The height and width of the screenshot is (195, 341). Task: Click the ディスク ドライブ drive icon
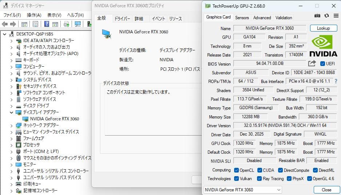(19, 106)
